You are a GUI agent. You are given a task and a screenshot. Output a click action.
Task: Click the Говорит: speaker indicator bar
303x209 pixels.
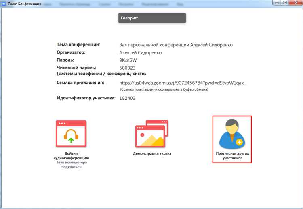(x=152, y=18)
